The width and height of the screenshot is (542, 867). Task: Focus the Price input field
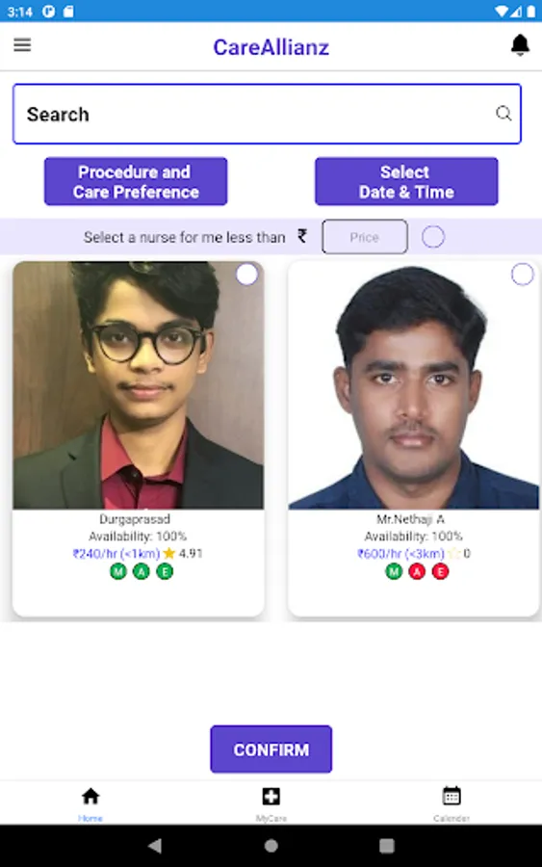pyautogui.click(x=365, y=237)
